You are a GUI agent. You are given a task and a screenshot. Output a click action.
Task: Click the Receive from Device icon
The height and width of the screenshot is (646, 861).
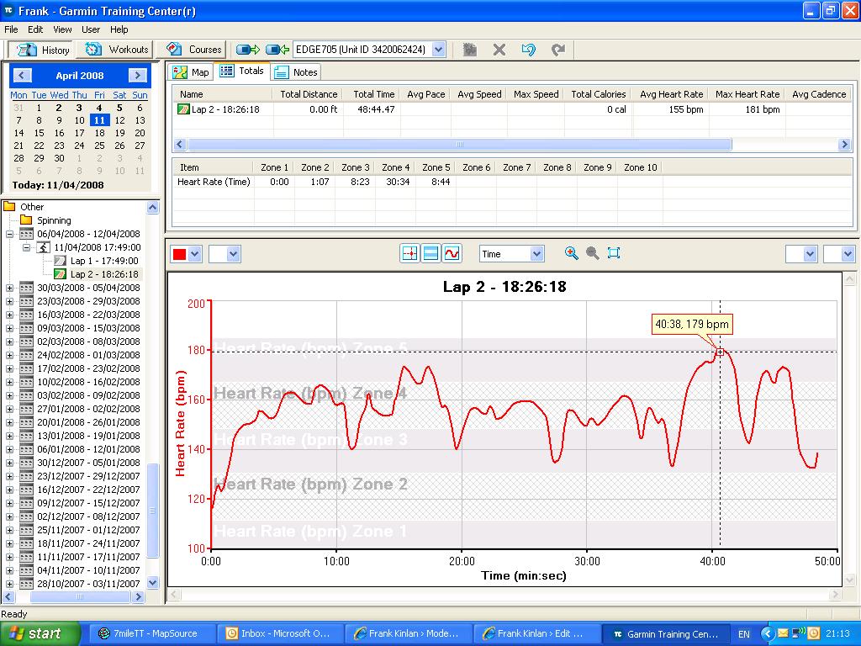pos(277,50)
